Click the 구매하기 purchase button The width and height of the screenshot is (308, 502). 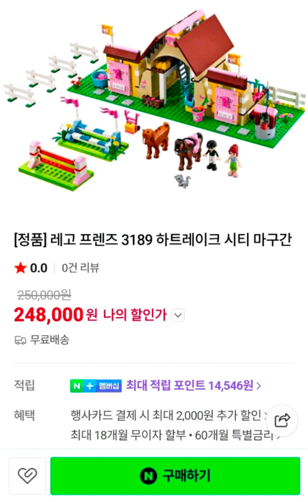pos(175,476)
